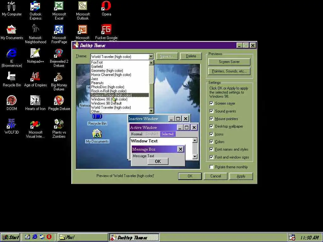This screenshot has height=242, width=323.
Task: Choose Windows 98 Default theme
Action: tap(120, 103)
